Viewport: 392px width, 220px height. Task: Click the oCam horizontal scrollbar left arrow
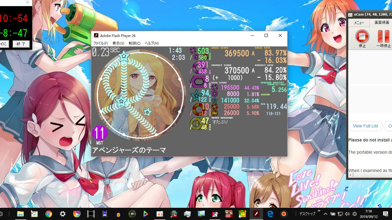click(350, 175)
